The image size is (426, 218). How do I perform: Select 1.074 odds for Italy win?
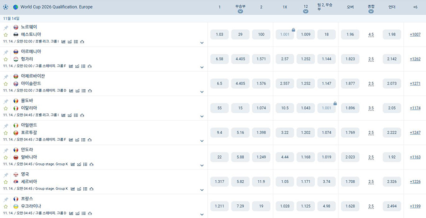pyautogui.click(x=261, y=108)
